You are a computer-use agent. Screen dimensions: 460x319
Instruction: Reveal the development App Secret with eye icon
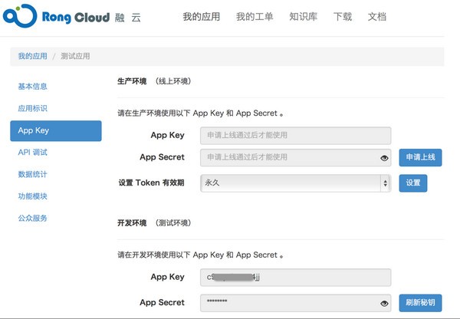385,303
